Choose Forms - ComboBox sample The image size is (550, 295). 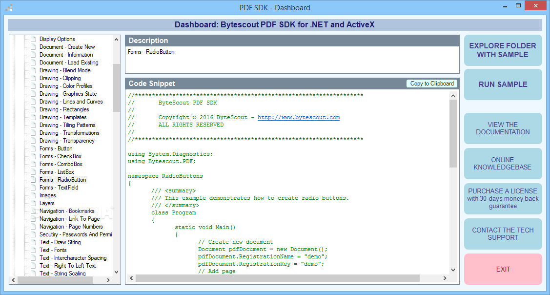tap(61, 164)
